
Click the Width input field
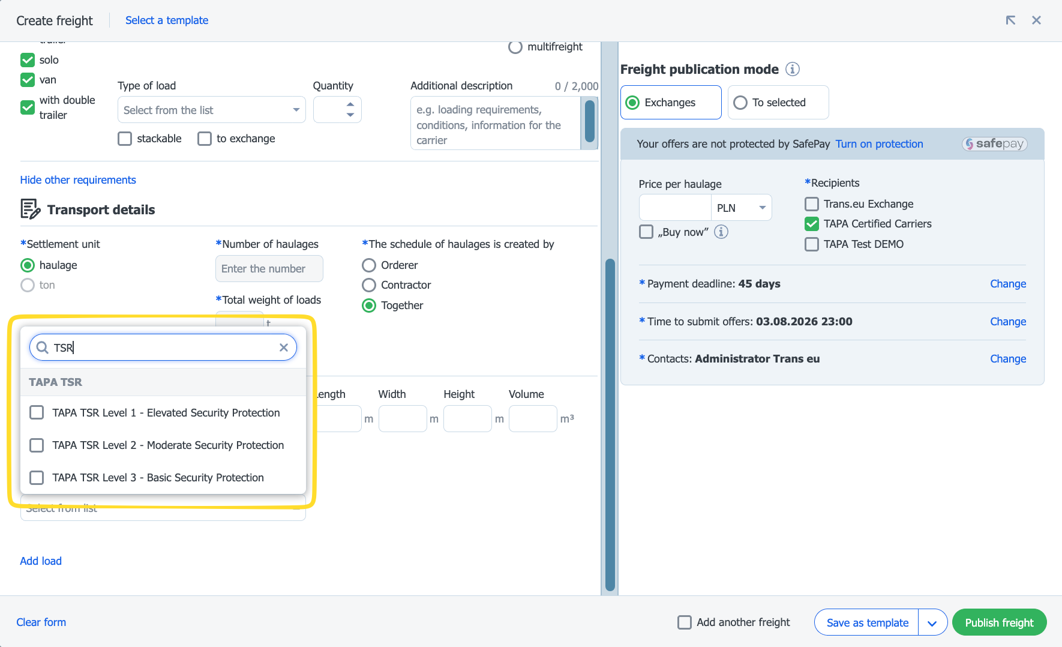pyautogui.click(x=403, y=419)
